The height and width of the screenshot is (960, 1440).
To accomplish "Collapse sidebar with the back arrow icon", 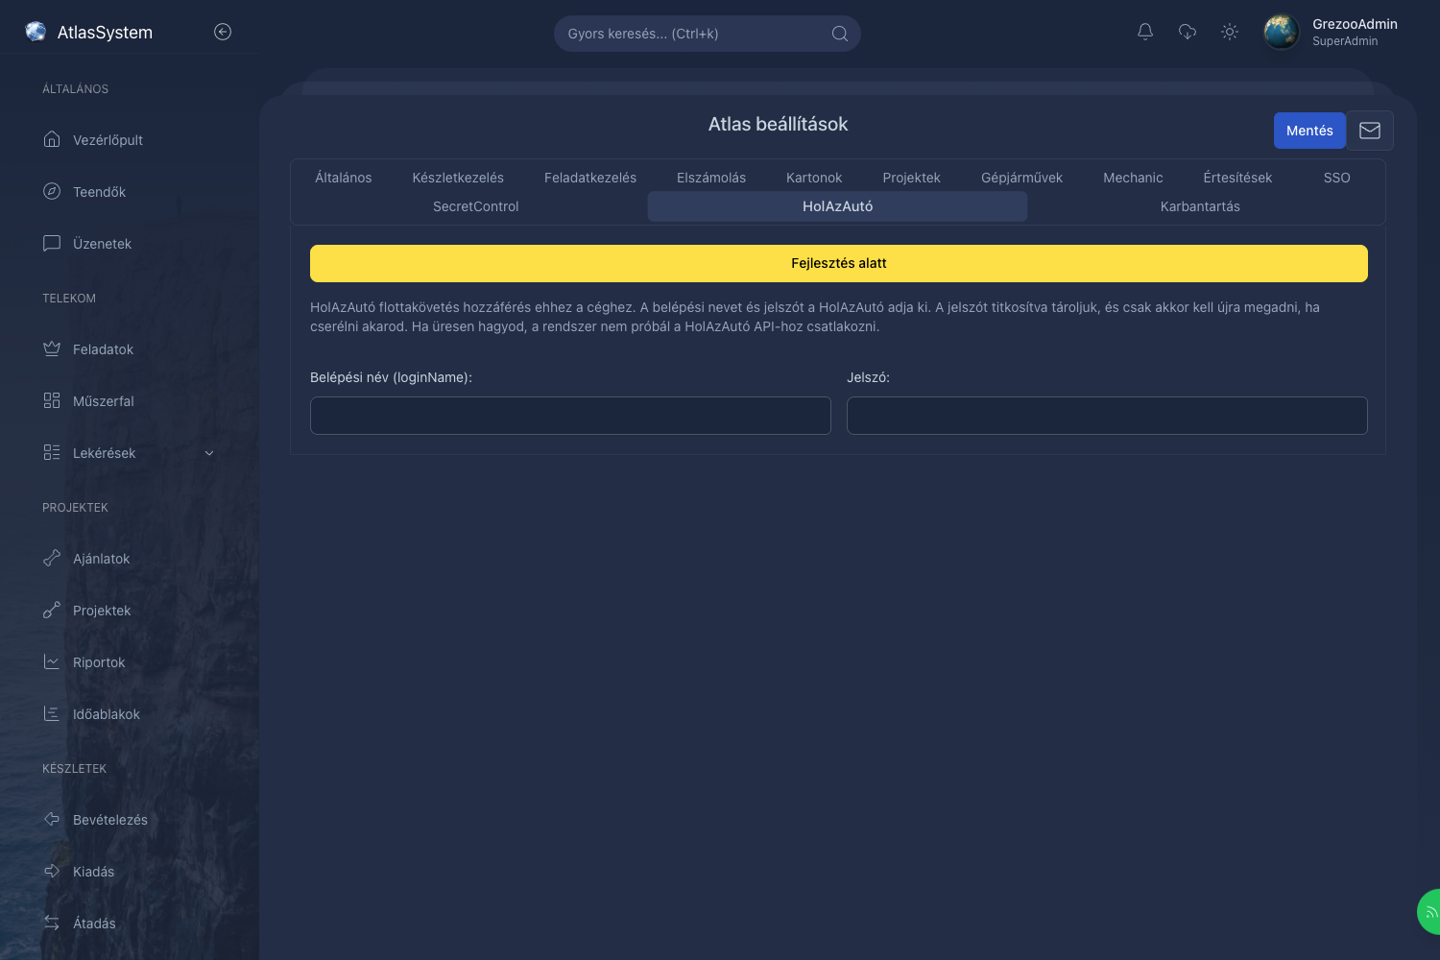I will click(223, 32).
